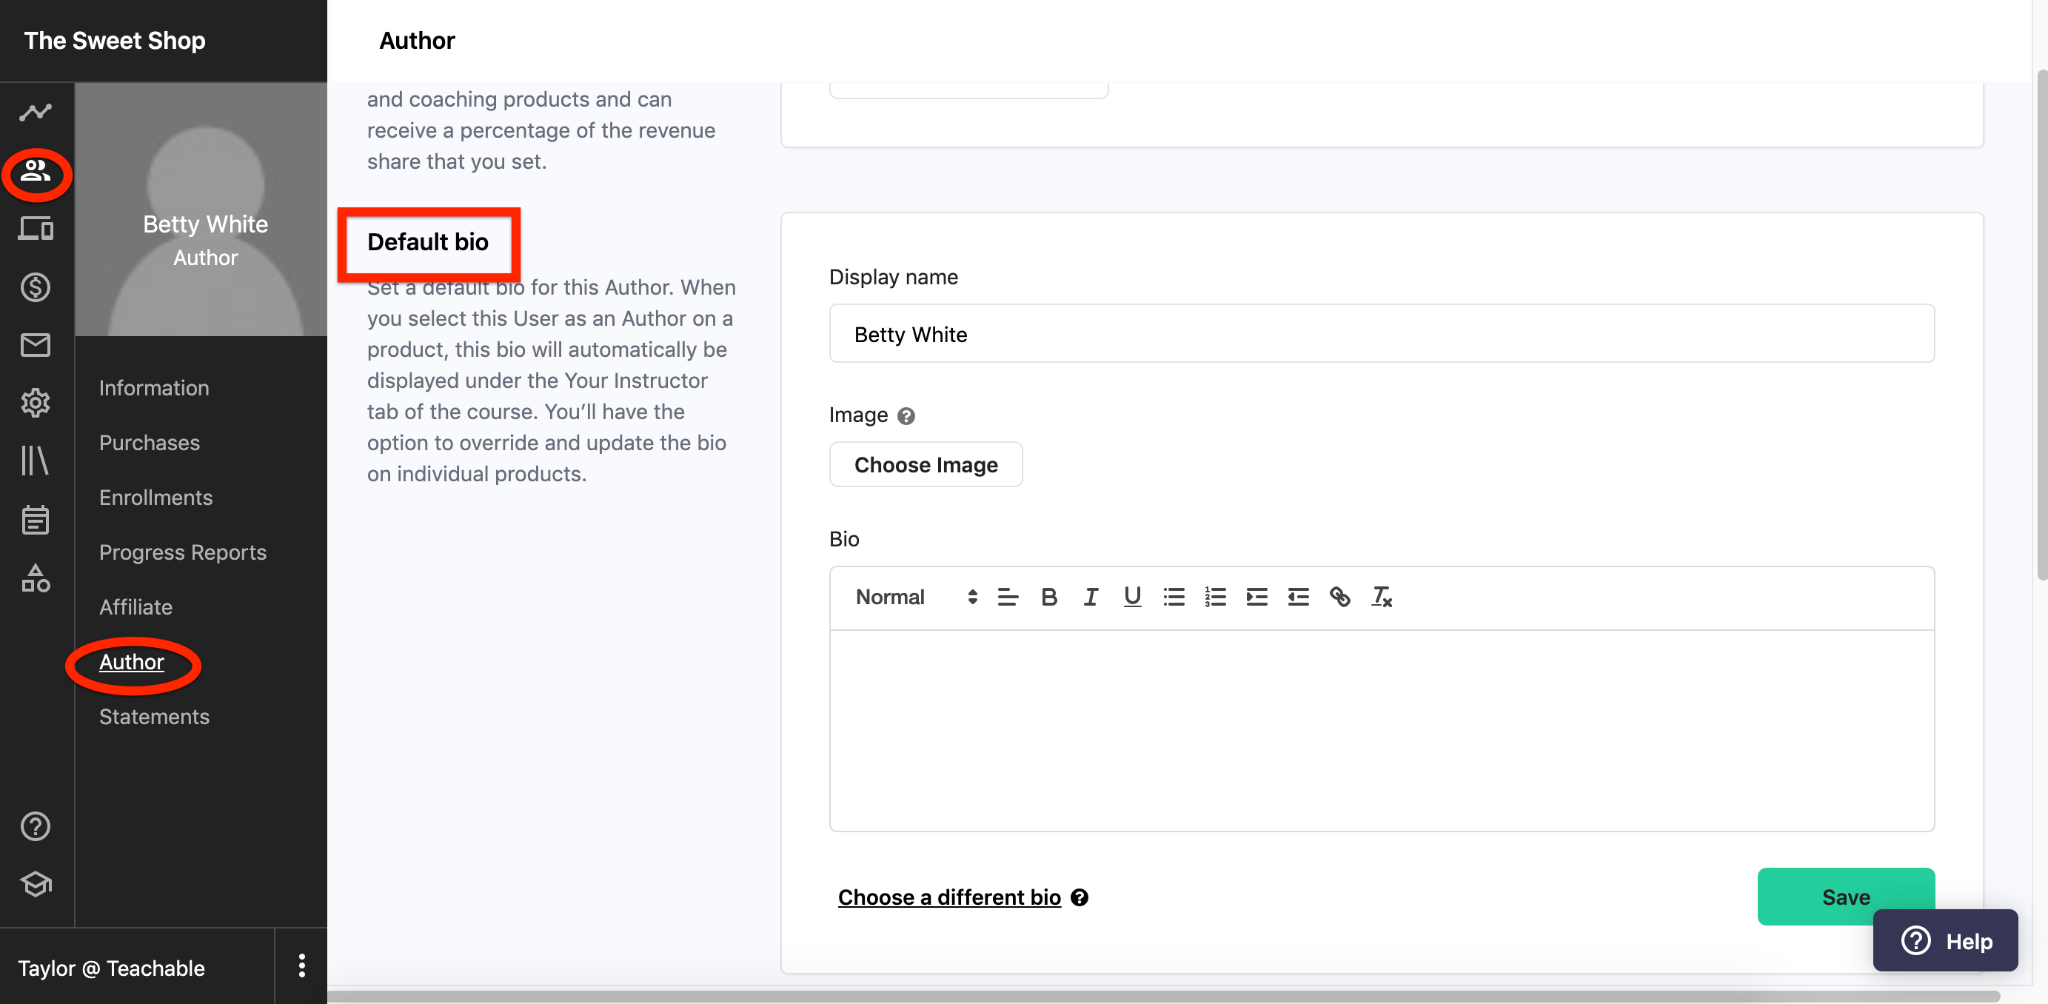The width and height of the screenshot is (2048, 1004).
Task: Go to the Statements section
Action: 154,717
